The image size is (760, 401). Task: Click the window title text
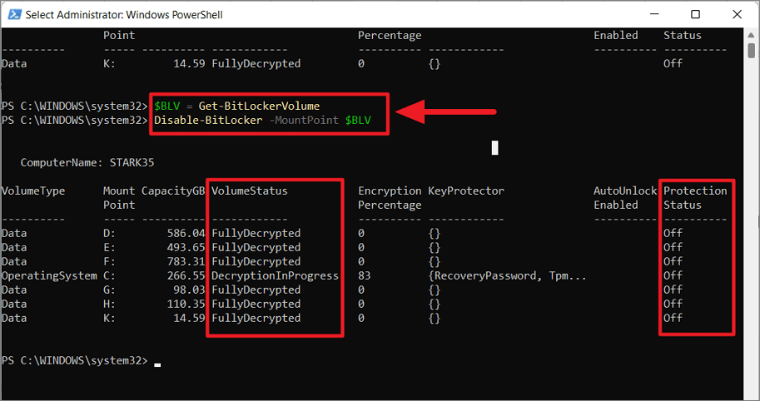pos(124,15)
